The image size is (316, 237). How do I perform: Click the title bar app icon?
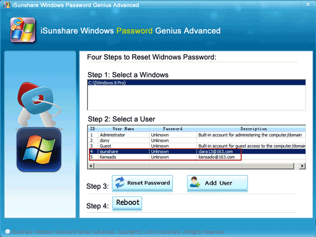point(7,5)
